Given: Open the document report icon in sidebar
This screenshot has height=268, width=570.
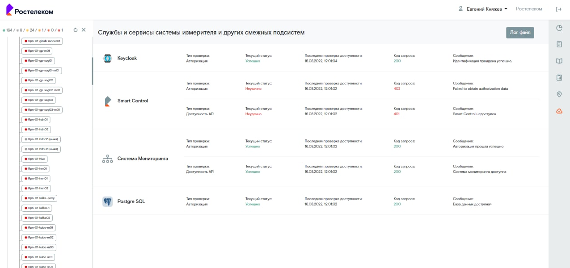Looking at the screenshot, I should click(559, 45).
